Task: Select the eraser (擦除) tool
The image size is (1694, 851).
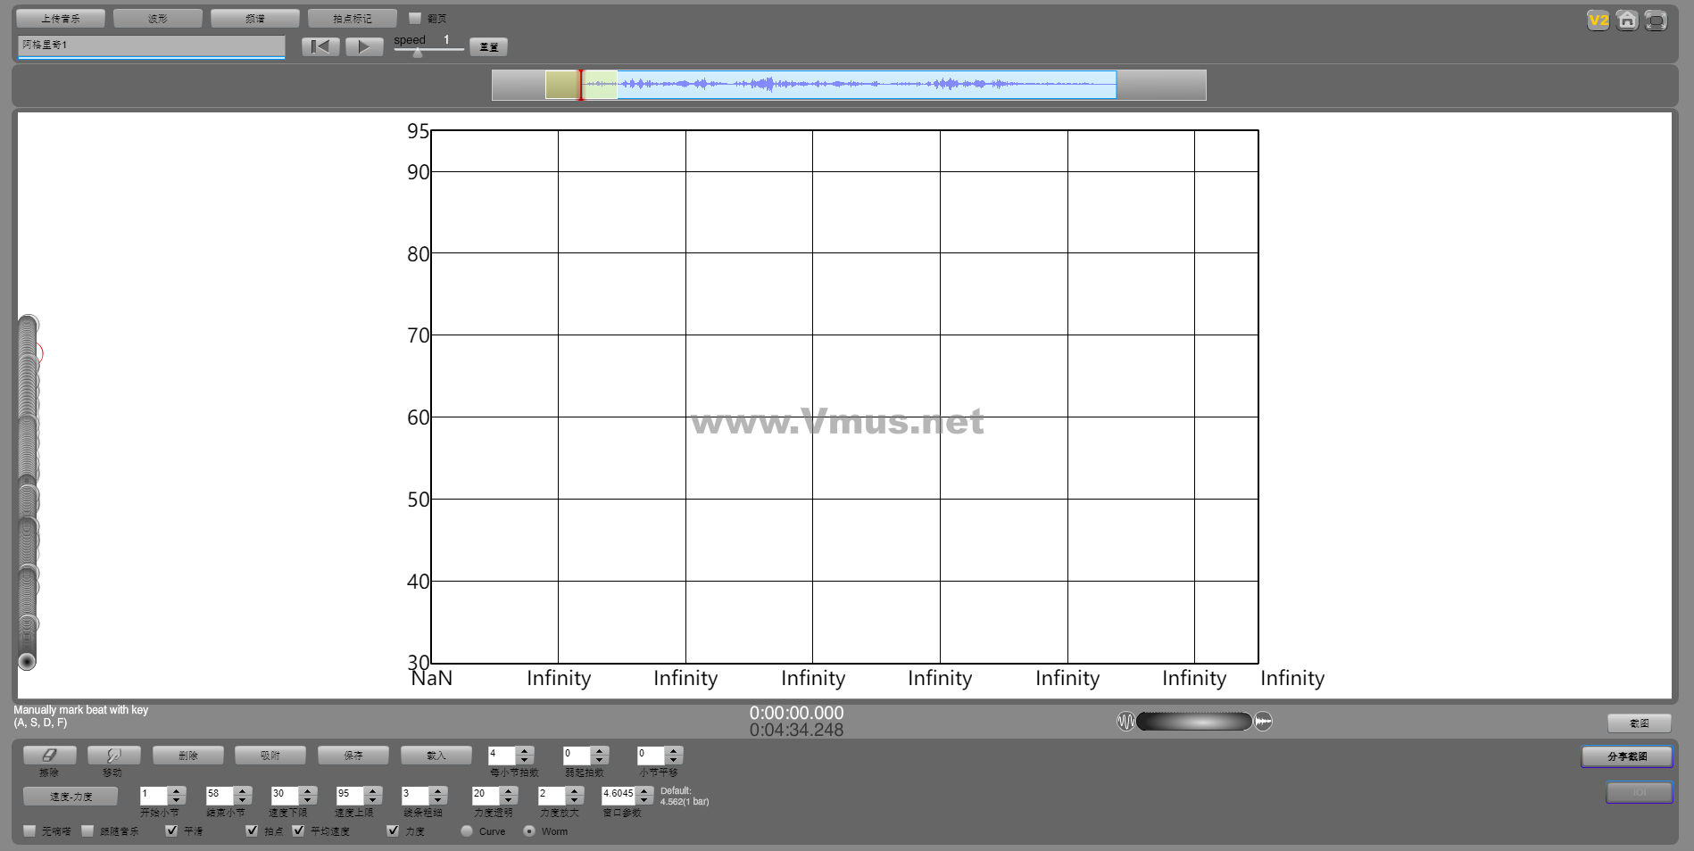Action: tap(49, 756)
